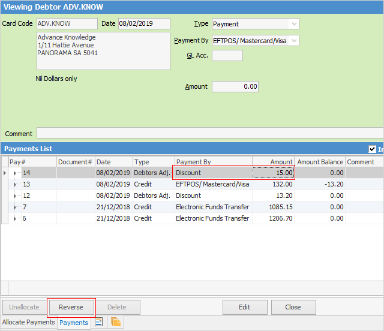Switch to the Allocate Payments tab
The width and height of the screenshot is (384, 331).
click(x=29, y=323)
